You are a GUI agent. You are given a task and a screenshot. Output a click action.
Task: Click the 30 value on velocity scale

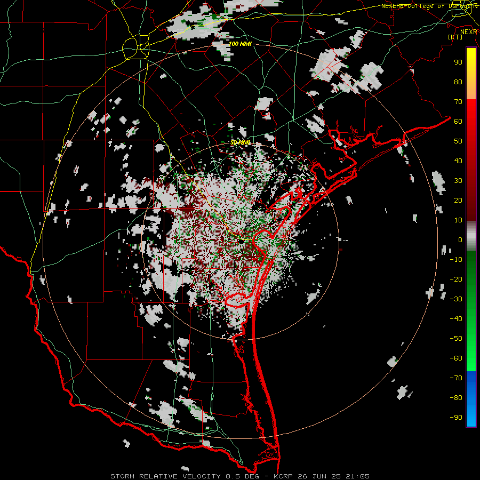coord(458,181)
